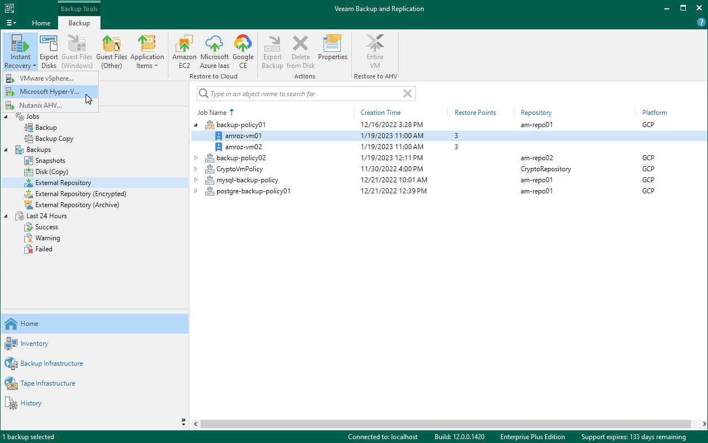The image size is (708, 443).
Task: Click the navigation pane overflow chevron
Action: pyautogui.click(x=183, y=421)
